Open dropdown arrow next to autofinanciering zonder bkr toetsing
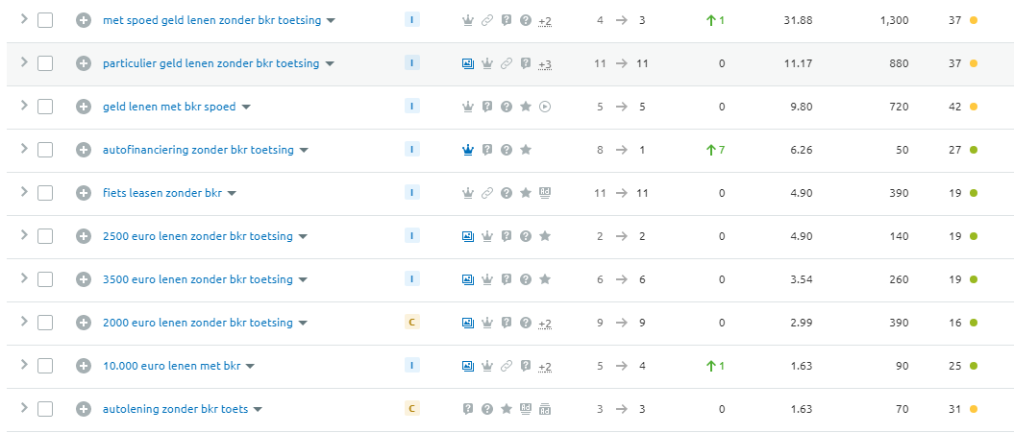 [x=304, y=151]
